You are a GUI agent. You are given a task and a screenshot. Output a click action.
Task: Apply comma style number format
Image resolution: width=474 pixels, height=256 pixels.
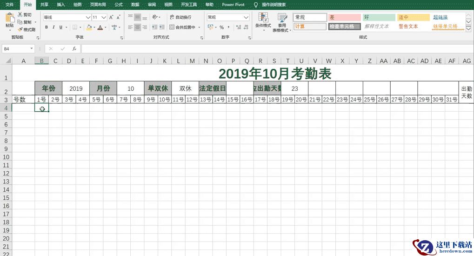click(228, 27)
